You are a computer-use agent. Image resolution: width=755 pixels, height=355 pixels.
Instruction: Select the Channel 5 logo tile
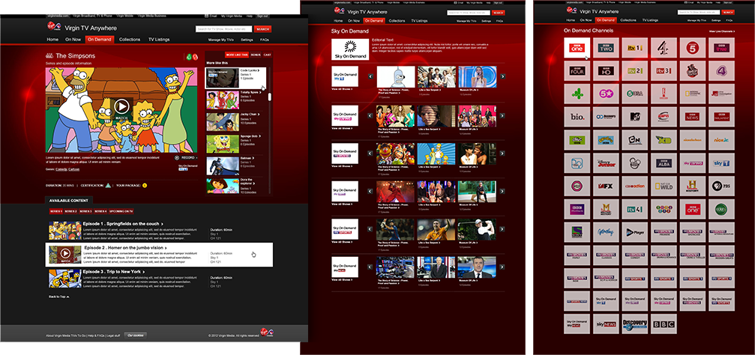tap(693, 49)
